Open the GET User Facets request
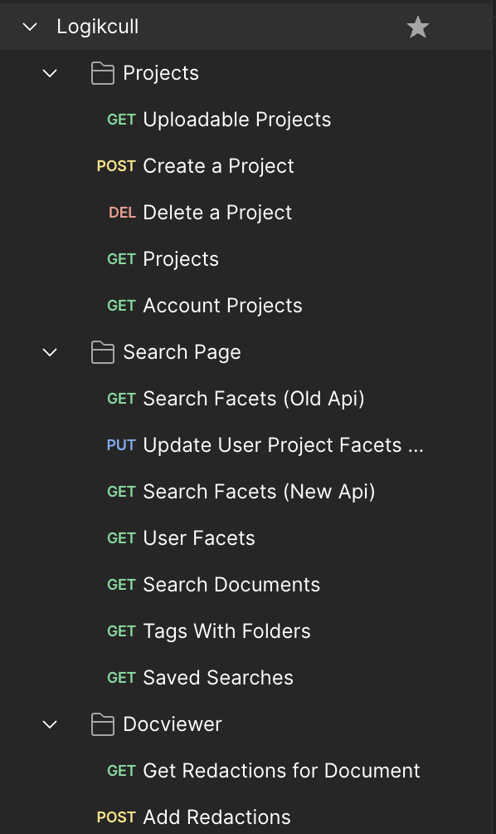Screen dimensions: 496x834 click(246, 538)
